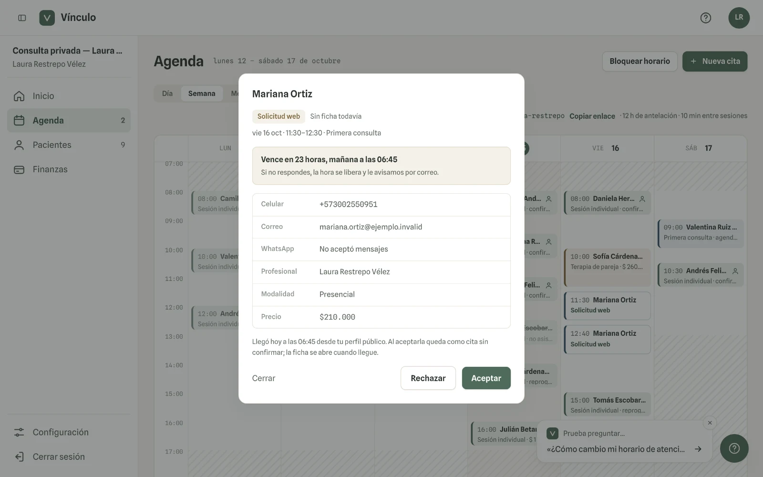Open Tomás Escobar... 15:00 appointment
This screenshot has width=763, height=477.
click(607, 405)
